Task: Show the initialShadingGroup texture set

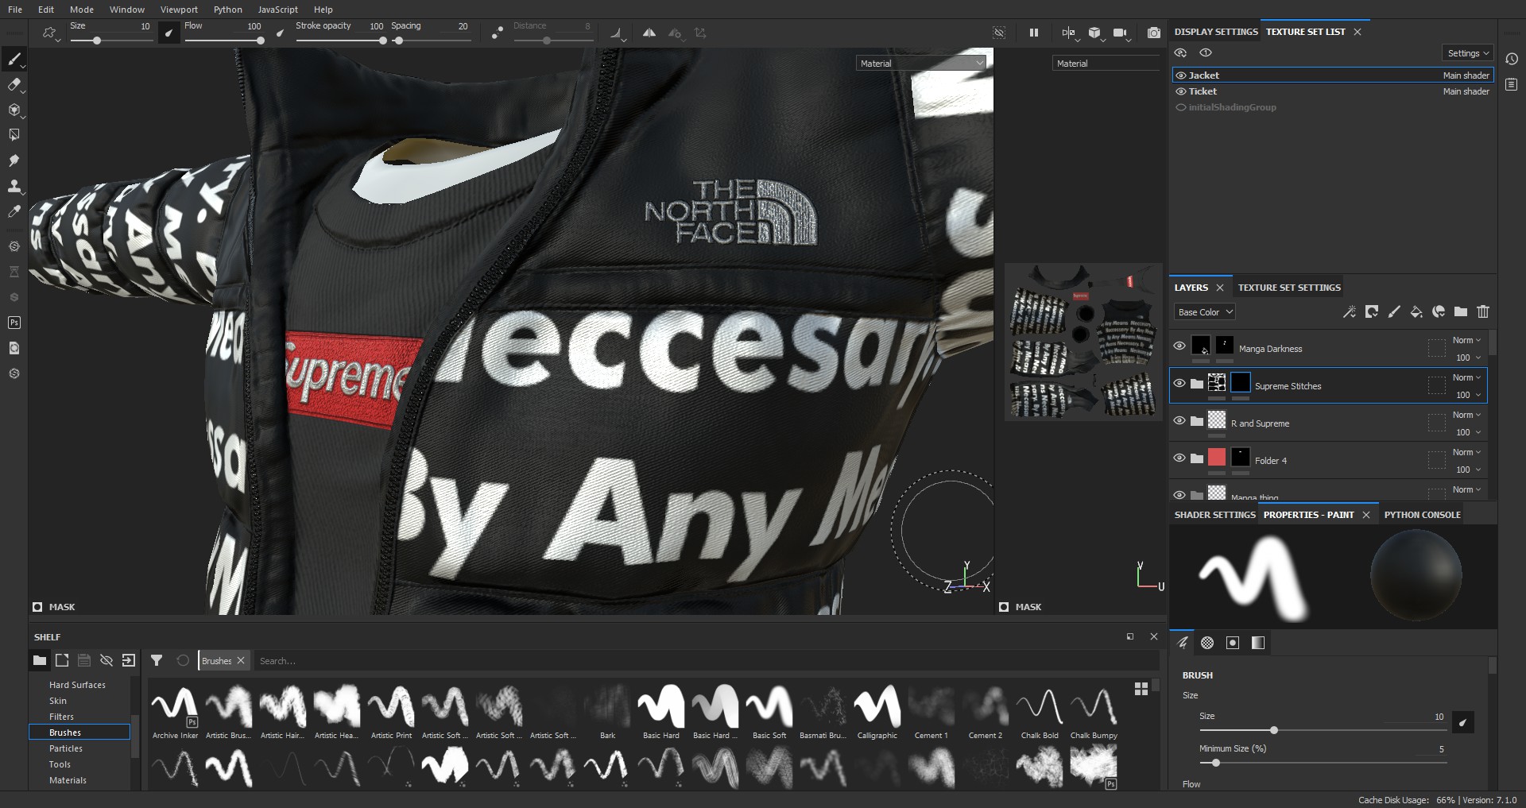Action: coord(1181,107)
